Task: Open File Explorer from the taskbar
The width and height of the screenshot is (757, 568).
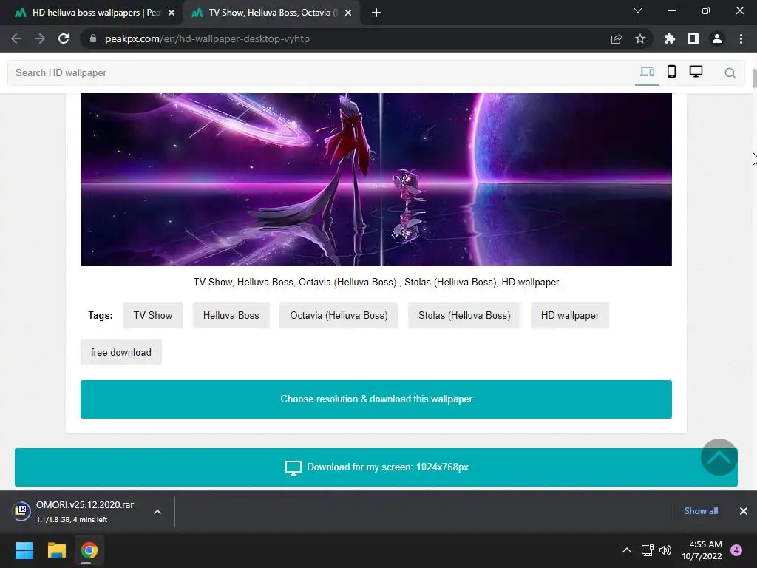Action: coord(56,550)
